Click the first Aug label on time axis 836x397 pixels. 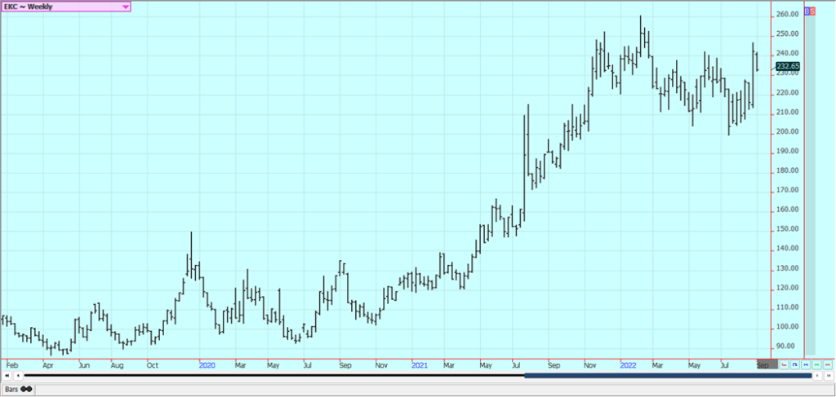point(117,365)
